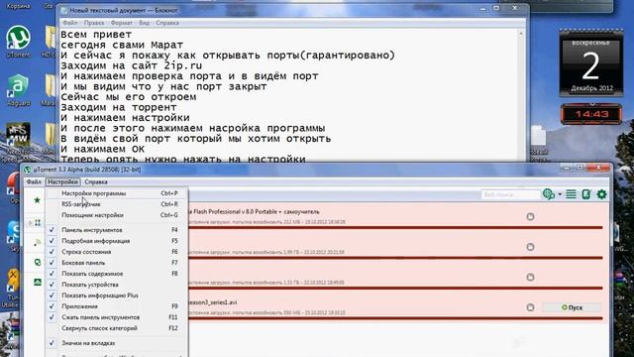Open the green gear settings icon

[x=601, y=194]
